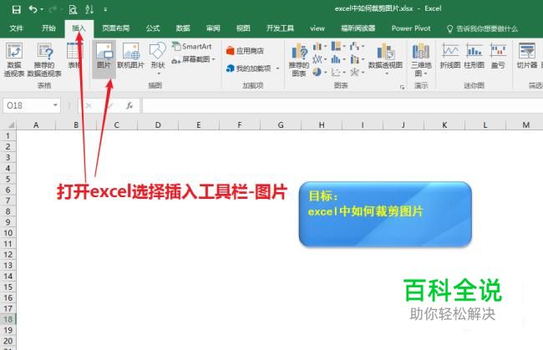Insert a 数据透视表 (PivotTable)
543x350 pixels.
(x=14, y=59)
